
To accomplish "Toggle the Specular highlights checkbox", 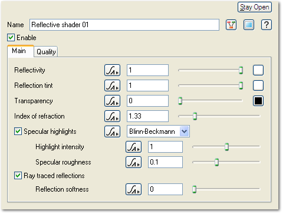I will coord(18,131).
